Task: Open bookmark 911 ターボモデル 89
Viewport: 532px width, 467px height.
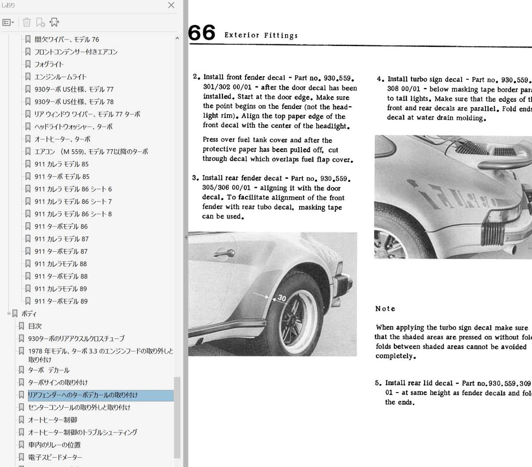Action: (61, 301)
